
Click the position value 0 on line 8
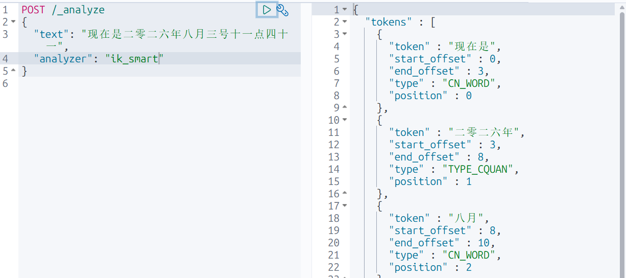[x=469, y=96]
